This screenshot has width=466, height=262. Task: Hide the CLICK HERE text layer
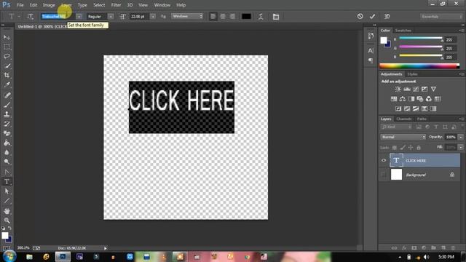tap(384, 160)
